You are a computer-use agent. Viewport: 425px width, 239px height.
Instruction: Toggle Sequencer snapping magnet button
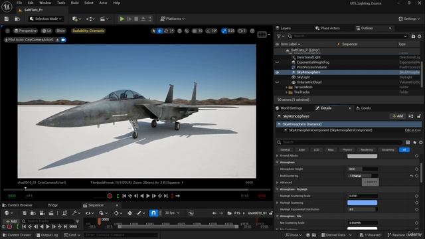(153, 213)
